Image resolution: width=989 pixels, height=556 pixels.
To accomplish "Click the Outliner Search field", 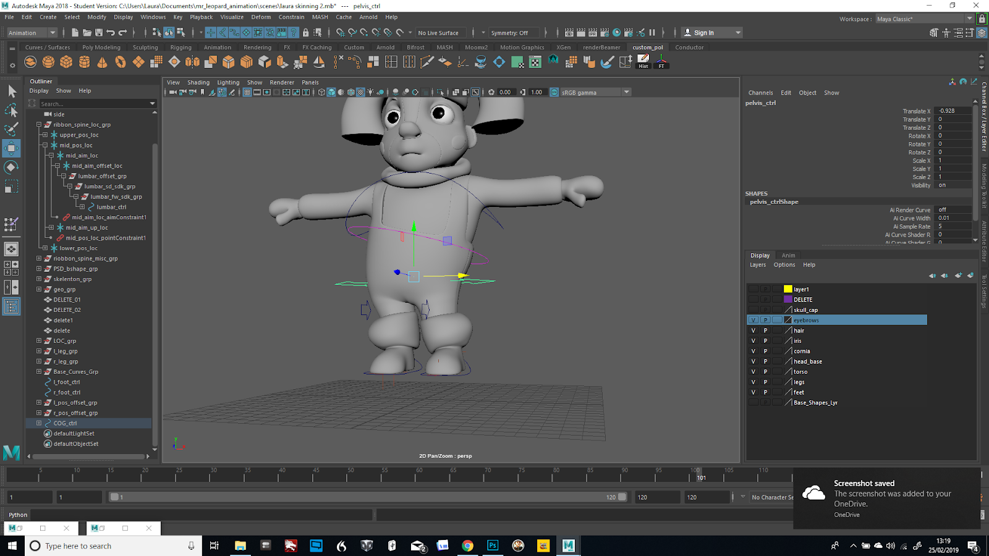I will (93, 104).
